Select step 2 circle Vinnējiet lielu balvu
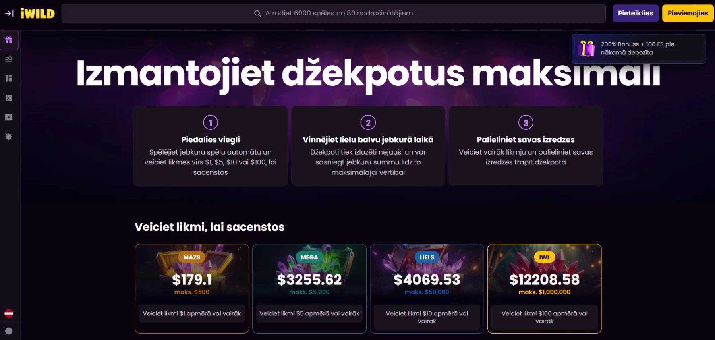The image size is (715, 340). [368, 122]
